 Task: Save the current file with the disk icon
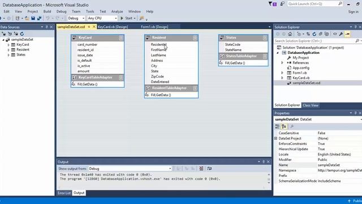point(33,18)
